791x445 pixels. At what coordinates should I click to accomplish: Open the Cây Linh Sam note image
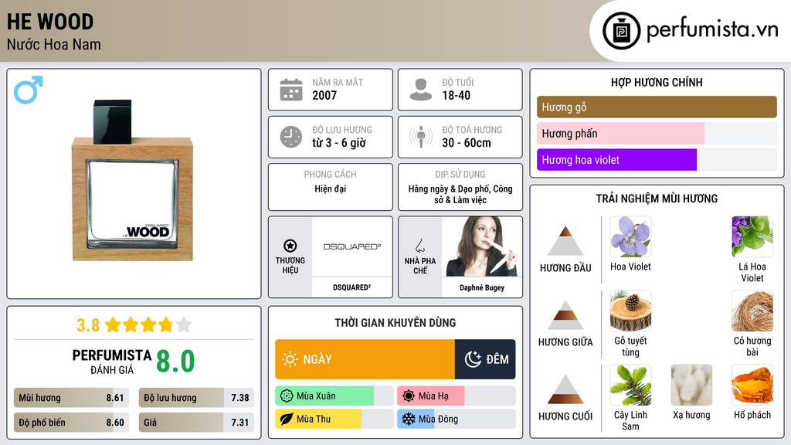tap(630, 386)
